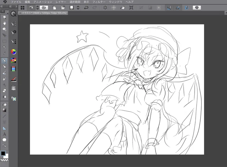
Task: Open the grid layout command bar icon
Action: coord(22,8)
